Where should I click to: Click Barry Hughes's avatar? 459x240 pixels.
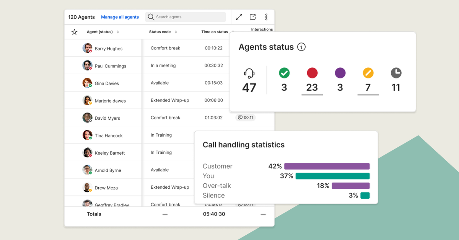pos(87,48)
